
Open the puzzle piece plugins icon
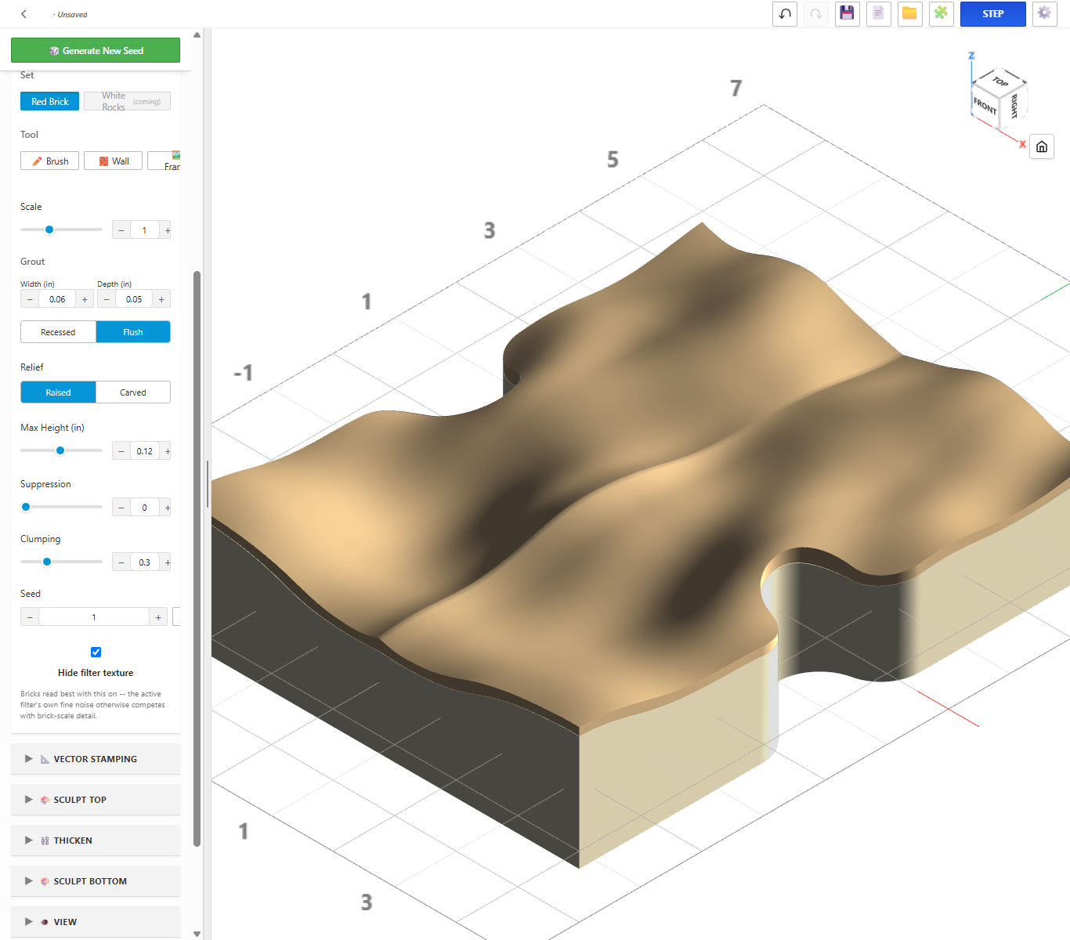(942, 14)
